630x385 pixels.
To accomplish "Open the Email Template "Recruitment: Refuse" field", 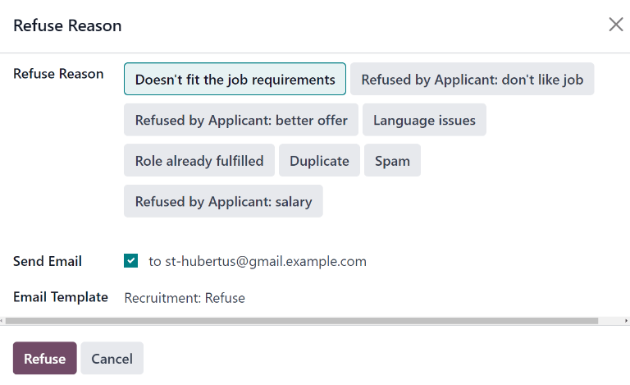I will (185, 298).
